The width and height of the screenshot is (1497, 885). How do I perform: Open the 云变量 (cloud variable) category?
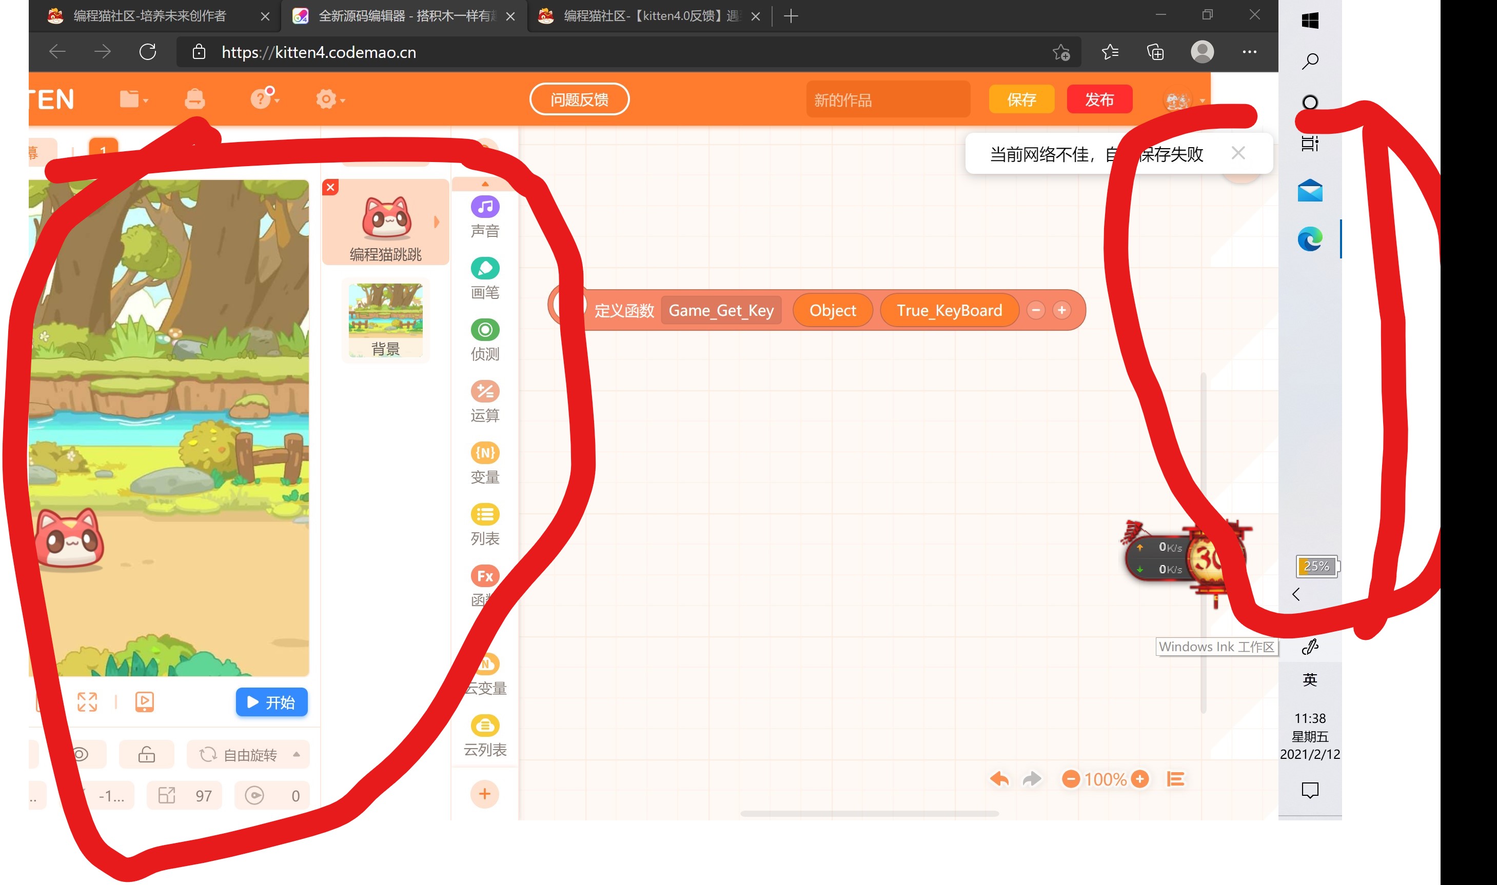(x=485, y=674)
